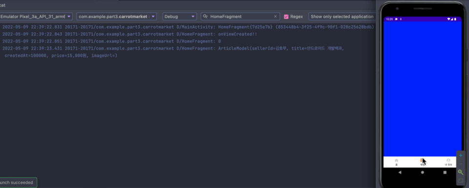The image size is (469, 188).
Task: Open the Debug log level dropdown
Action: click(x=179, y=17)
